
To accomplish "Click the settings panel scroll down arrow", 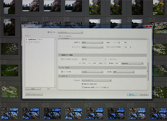I will [148, 89].
